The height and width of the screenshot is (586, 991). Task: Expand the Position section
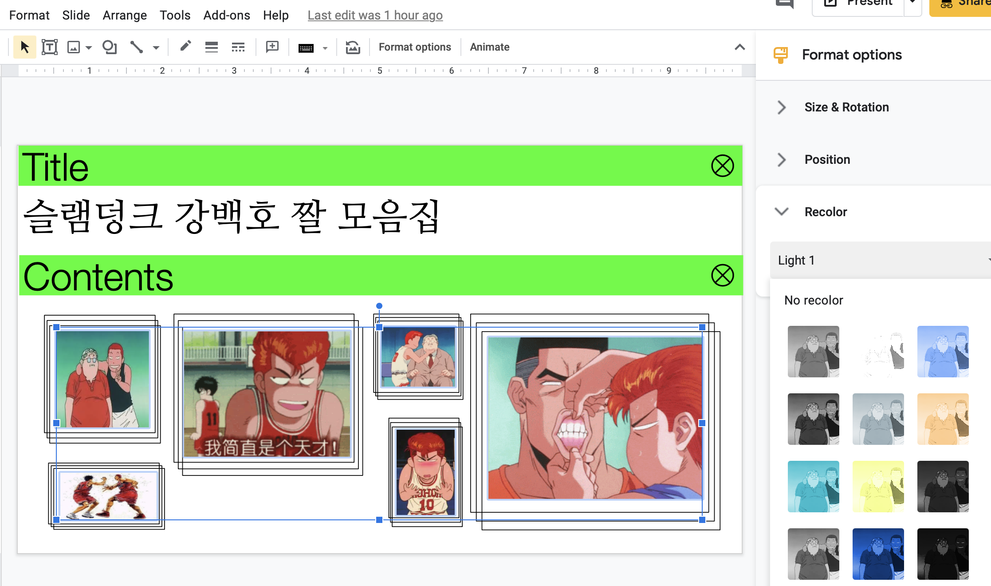coord(827,159)
